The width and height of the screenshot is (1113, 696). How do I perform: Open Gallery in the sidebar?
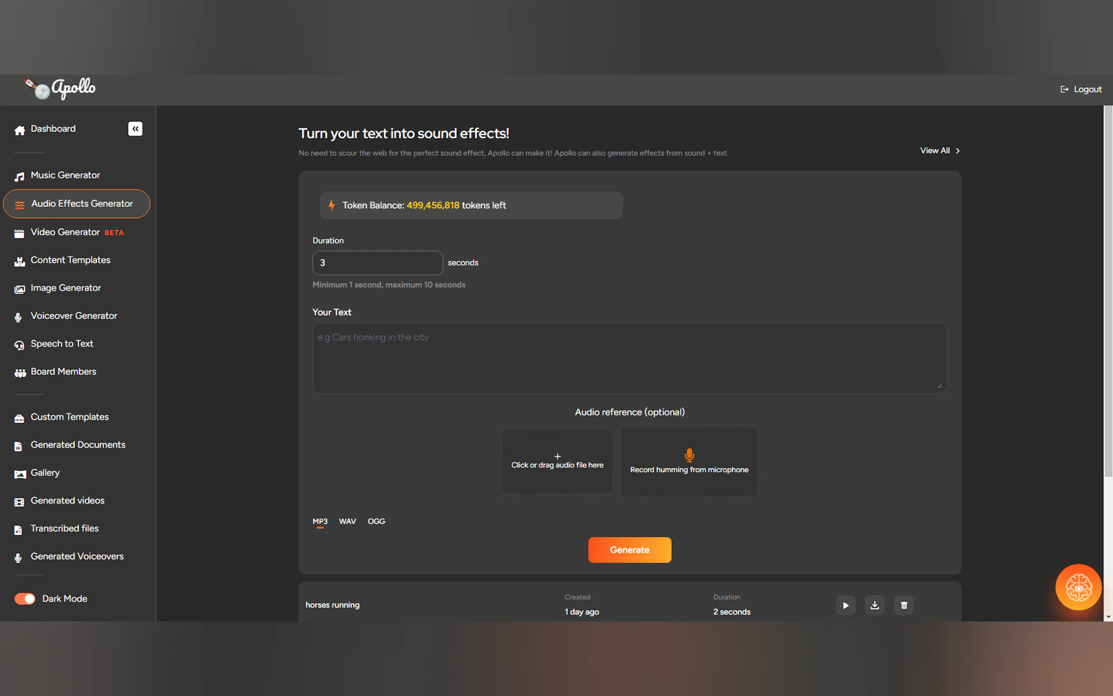(x=45, y=473)
